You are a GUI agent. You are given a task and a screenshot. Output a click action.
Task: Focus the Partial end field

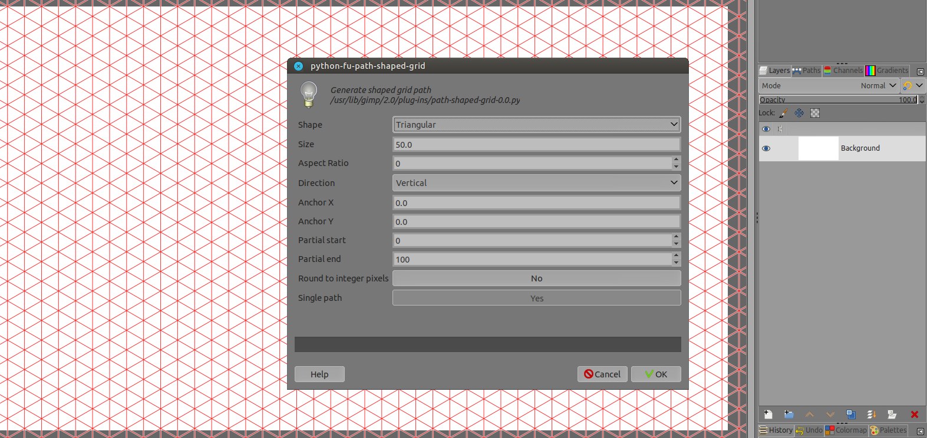(x=532, y=259)
